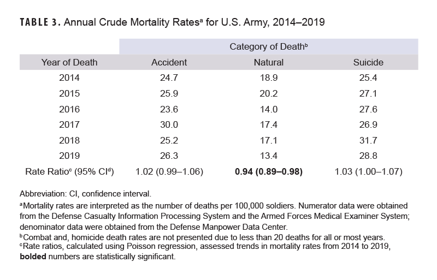Click the Natural column header
437x280 pixels.
click(269, 62)
